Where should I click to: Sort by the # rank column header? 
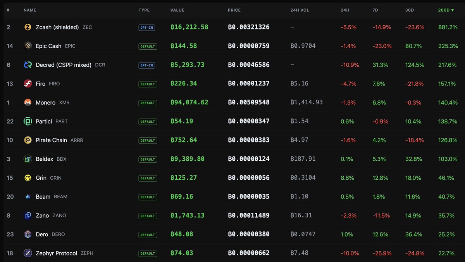pos(8,10)
